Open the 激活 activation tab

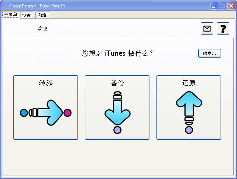click(x=43, y=15)
